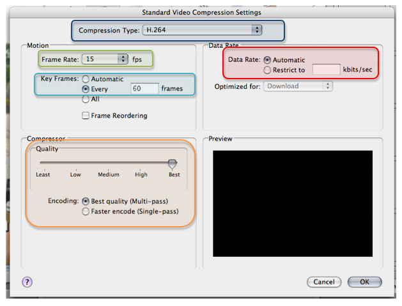Click the Medium label on quality scale
This screenshot has width=402, height=306.
(109, 174)
